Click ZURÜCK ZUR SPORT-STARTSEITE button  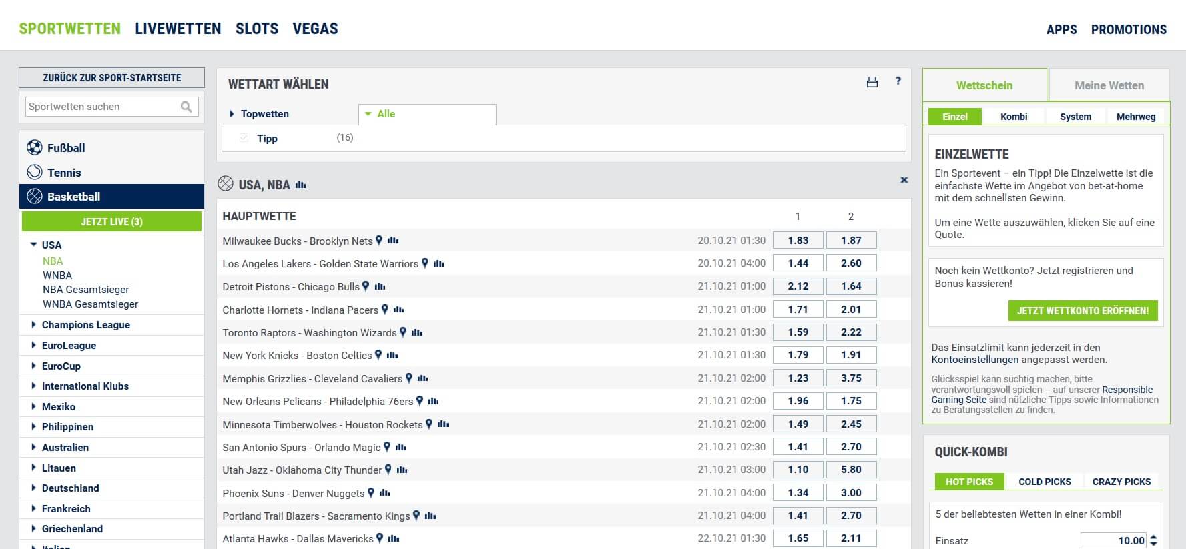(112, 78)
